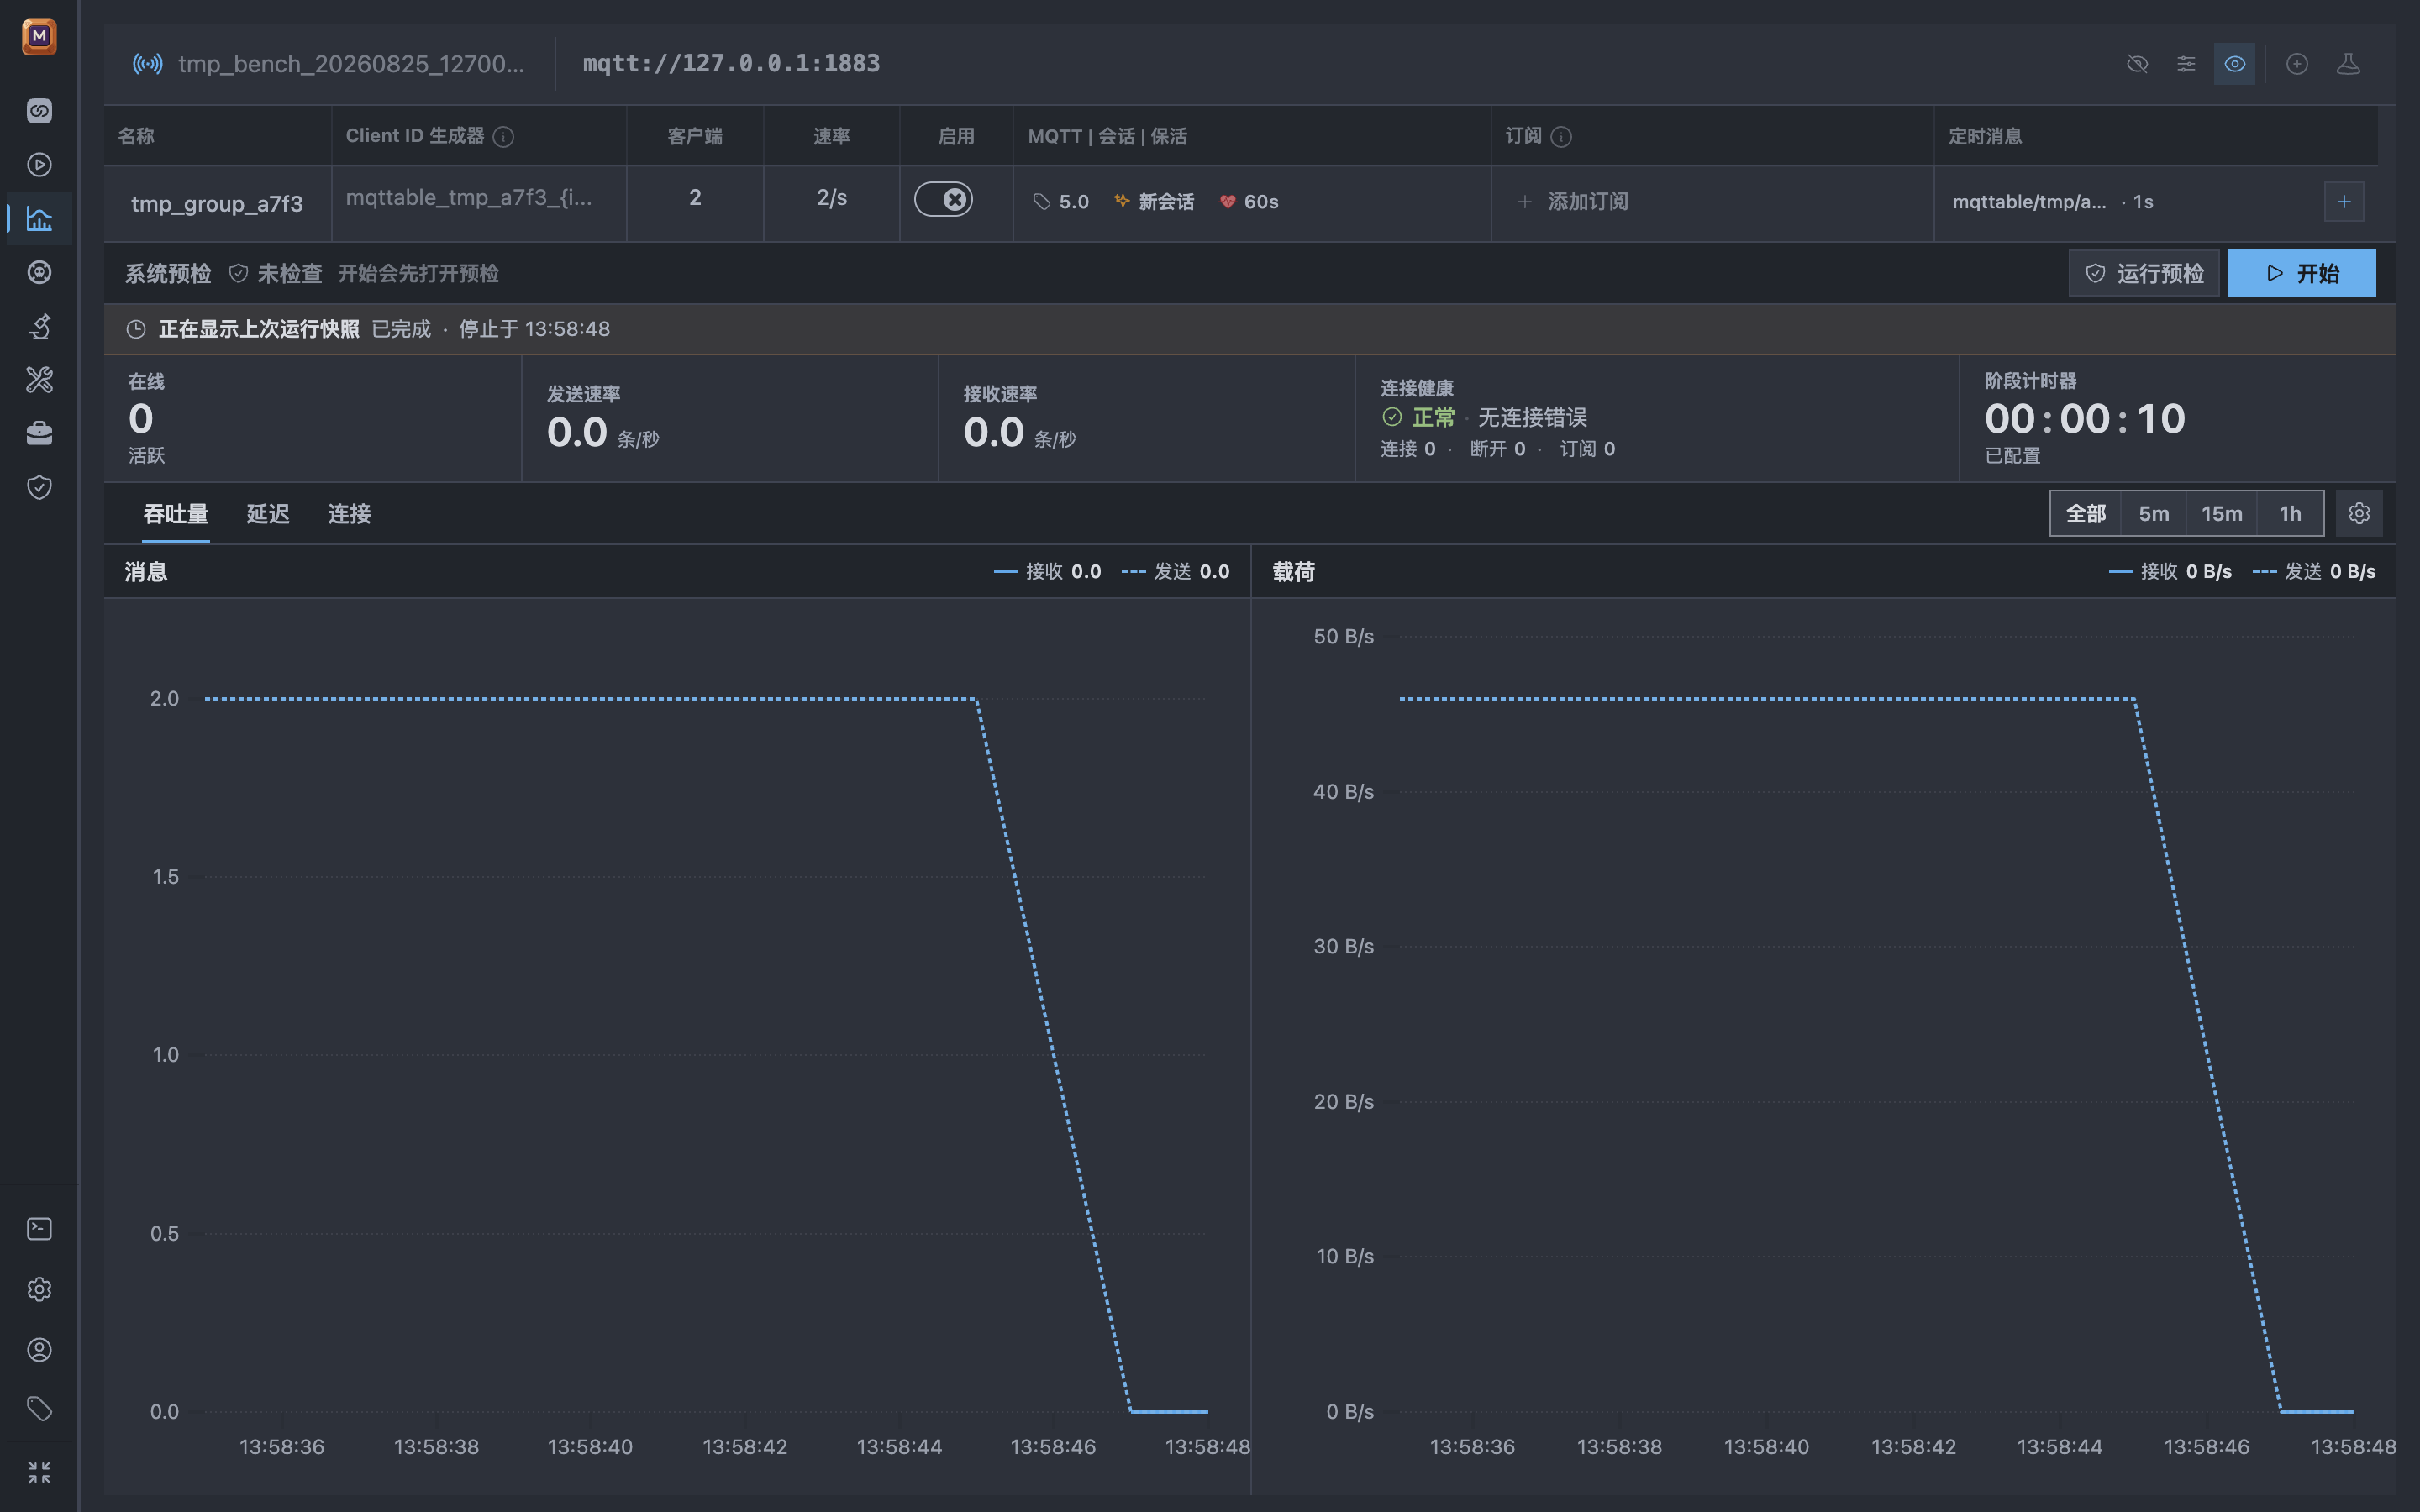Open the terminal console icon in sidebar
Screen dimensions: 2420x1512
(x=39, y=1229)
